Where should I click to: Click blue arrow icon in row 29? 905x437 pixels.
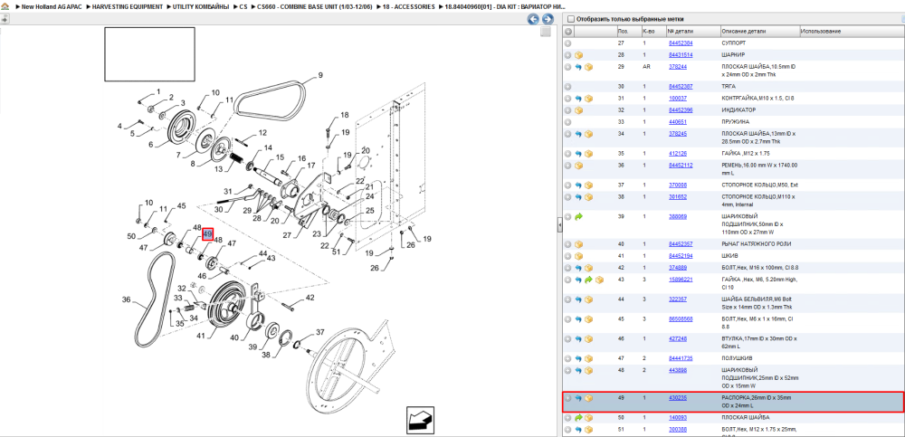578,67
